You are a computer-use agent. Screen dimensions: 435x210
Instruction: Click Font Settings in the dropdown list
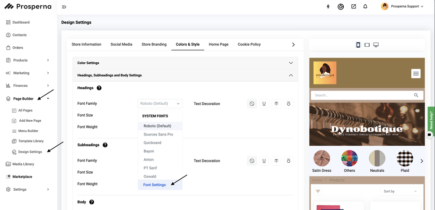pyautogui.click(x=155, y=185)
